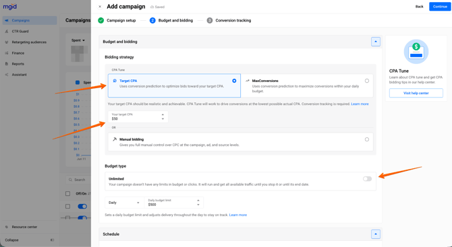Click the step 3 number circle
452x247 pixels.
[210, 20]
